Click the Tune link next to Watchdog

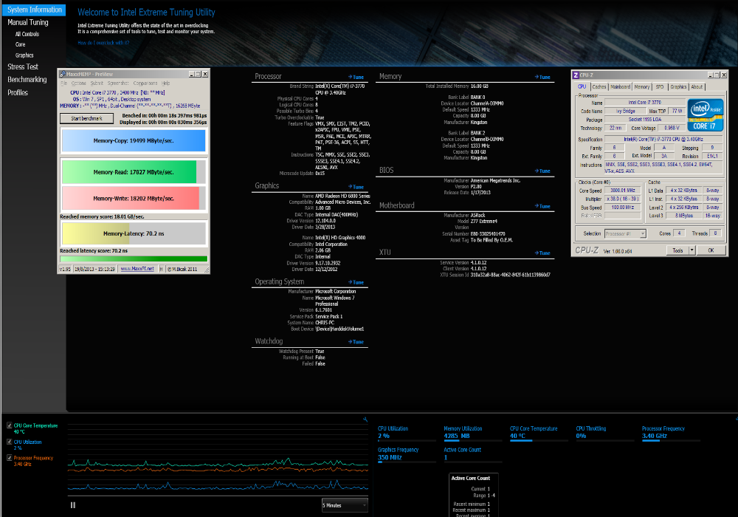pos(356,342)
